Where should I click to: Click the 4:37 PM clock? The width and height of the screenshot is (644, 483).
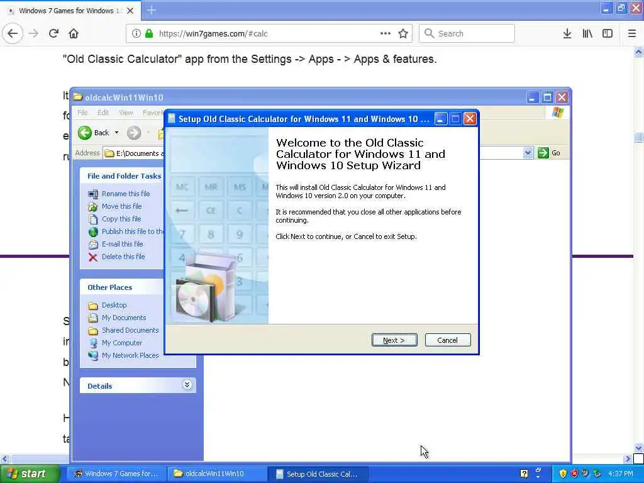(x=621, y=474)
